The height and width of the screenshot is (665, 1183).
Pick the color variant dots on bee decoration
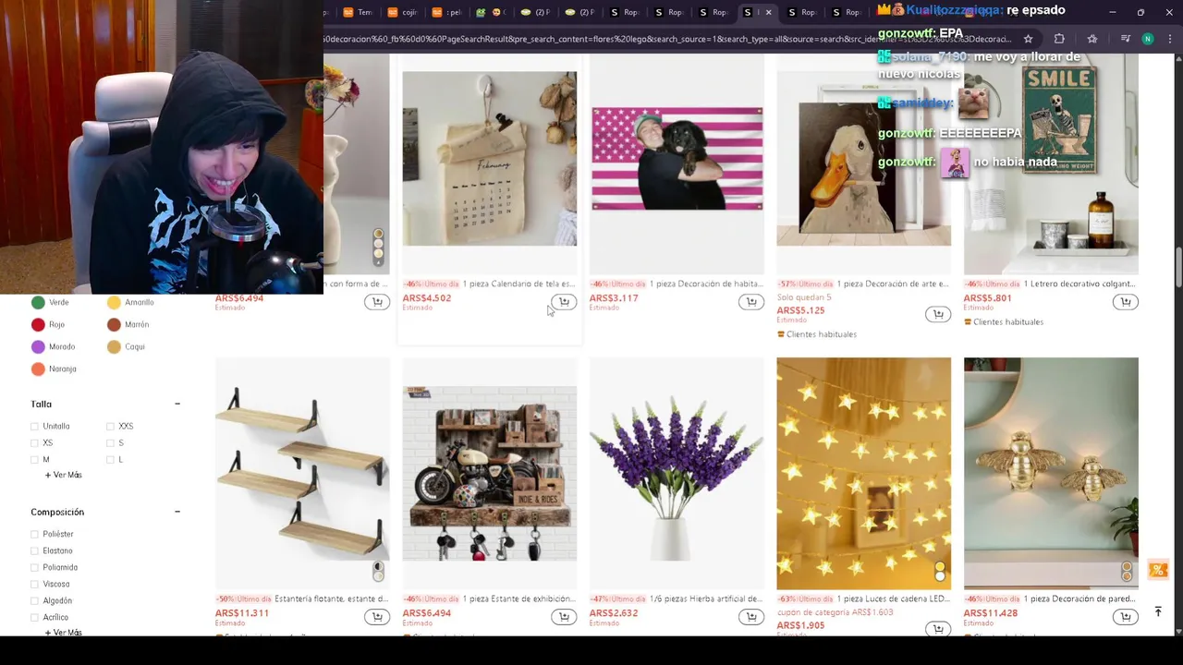(1127, 573)
